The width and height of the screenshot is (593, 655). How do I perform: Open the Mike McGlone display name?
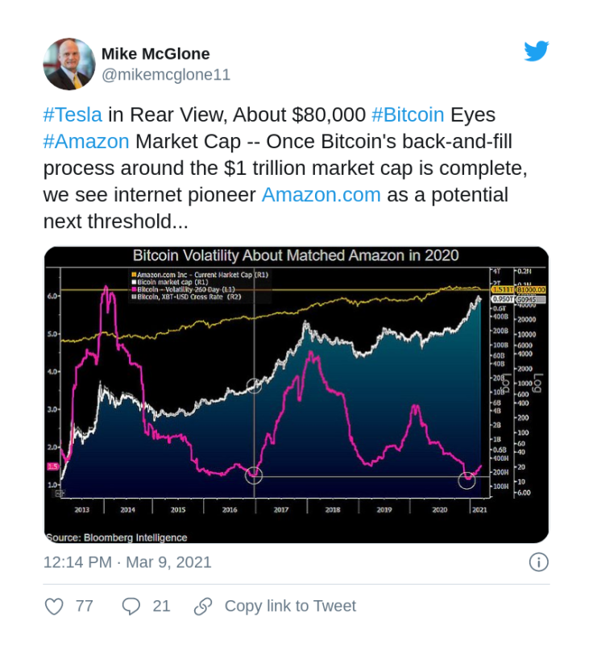coord(156,54)
